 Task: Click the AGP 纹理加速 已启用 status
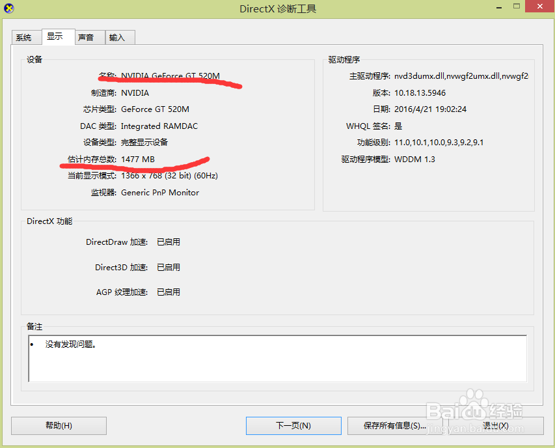pyautogui.click(x=168, y=292)
